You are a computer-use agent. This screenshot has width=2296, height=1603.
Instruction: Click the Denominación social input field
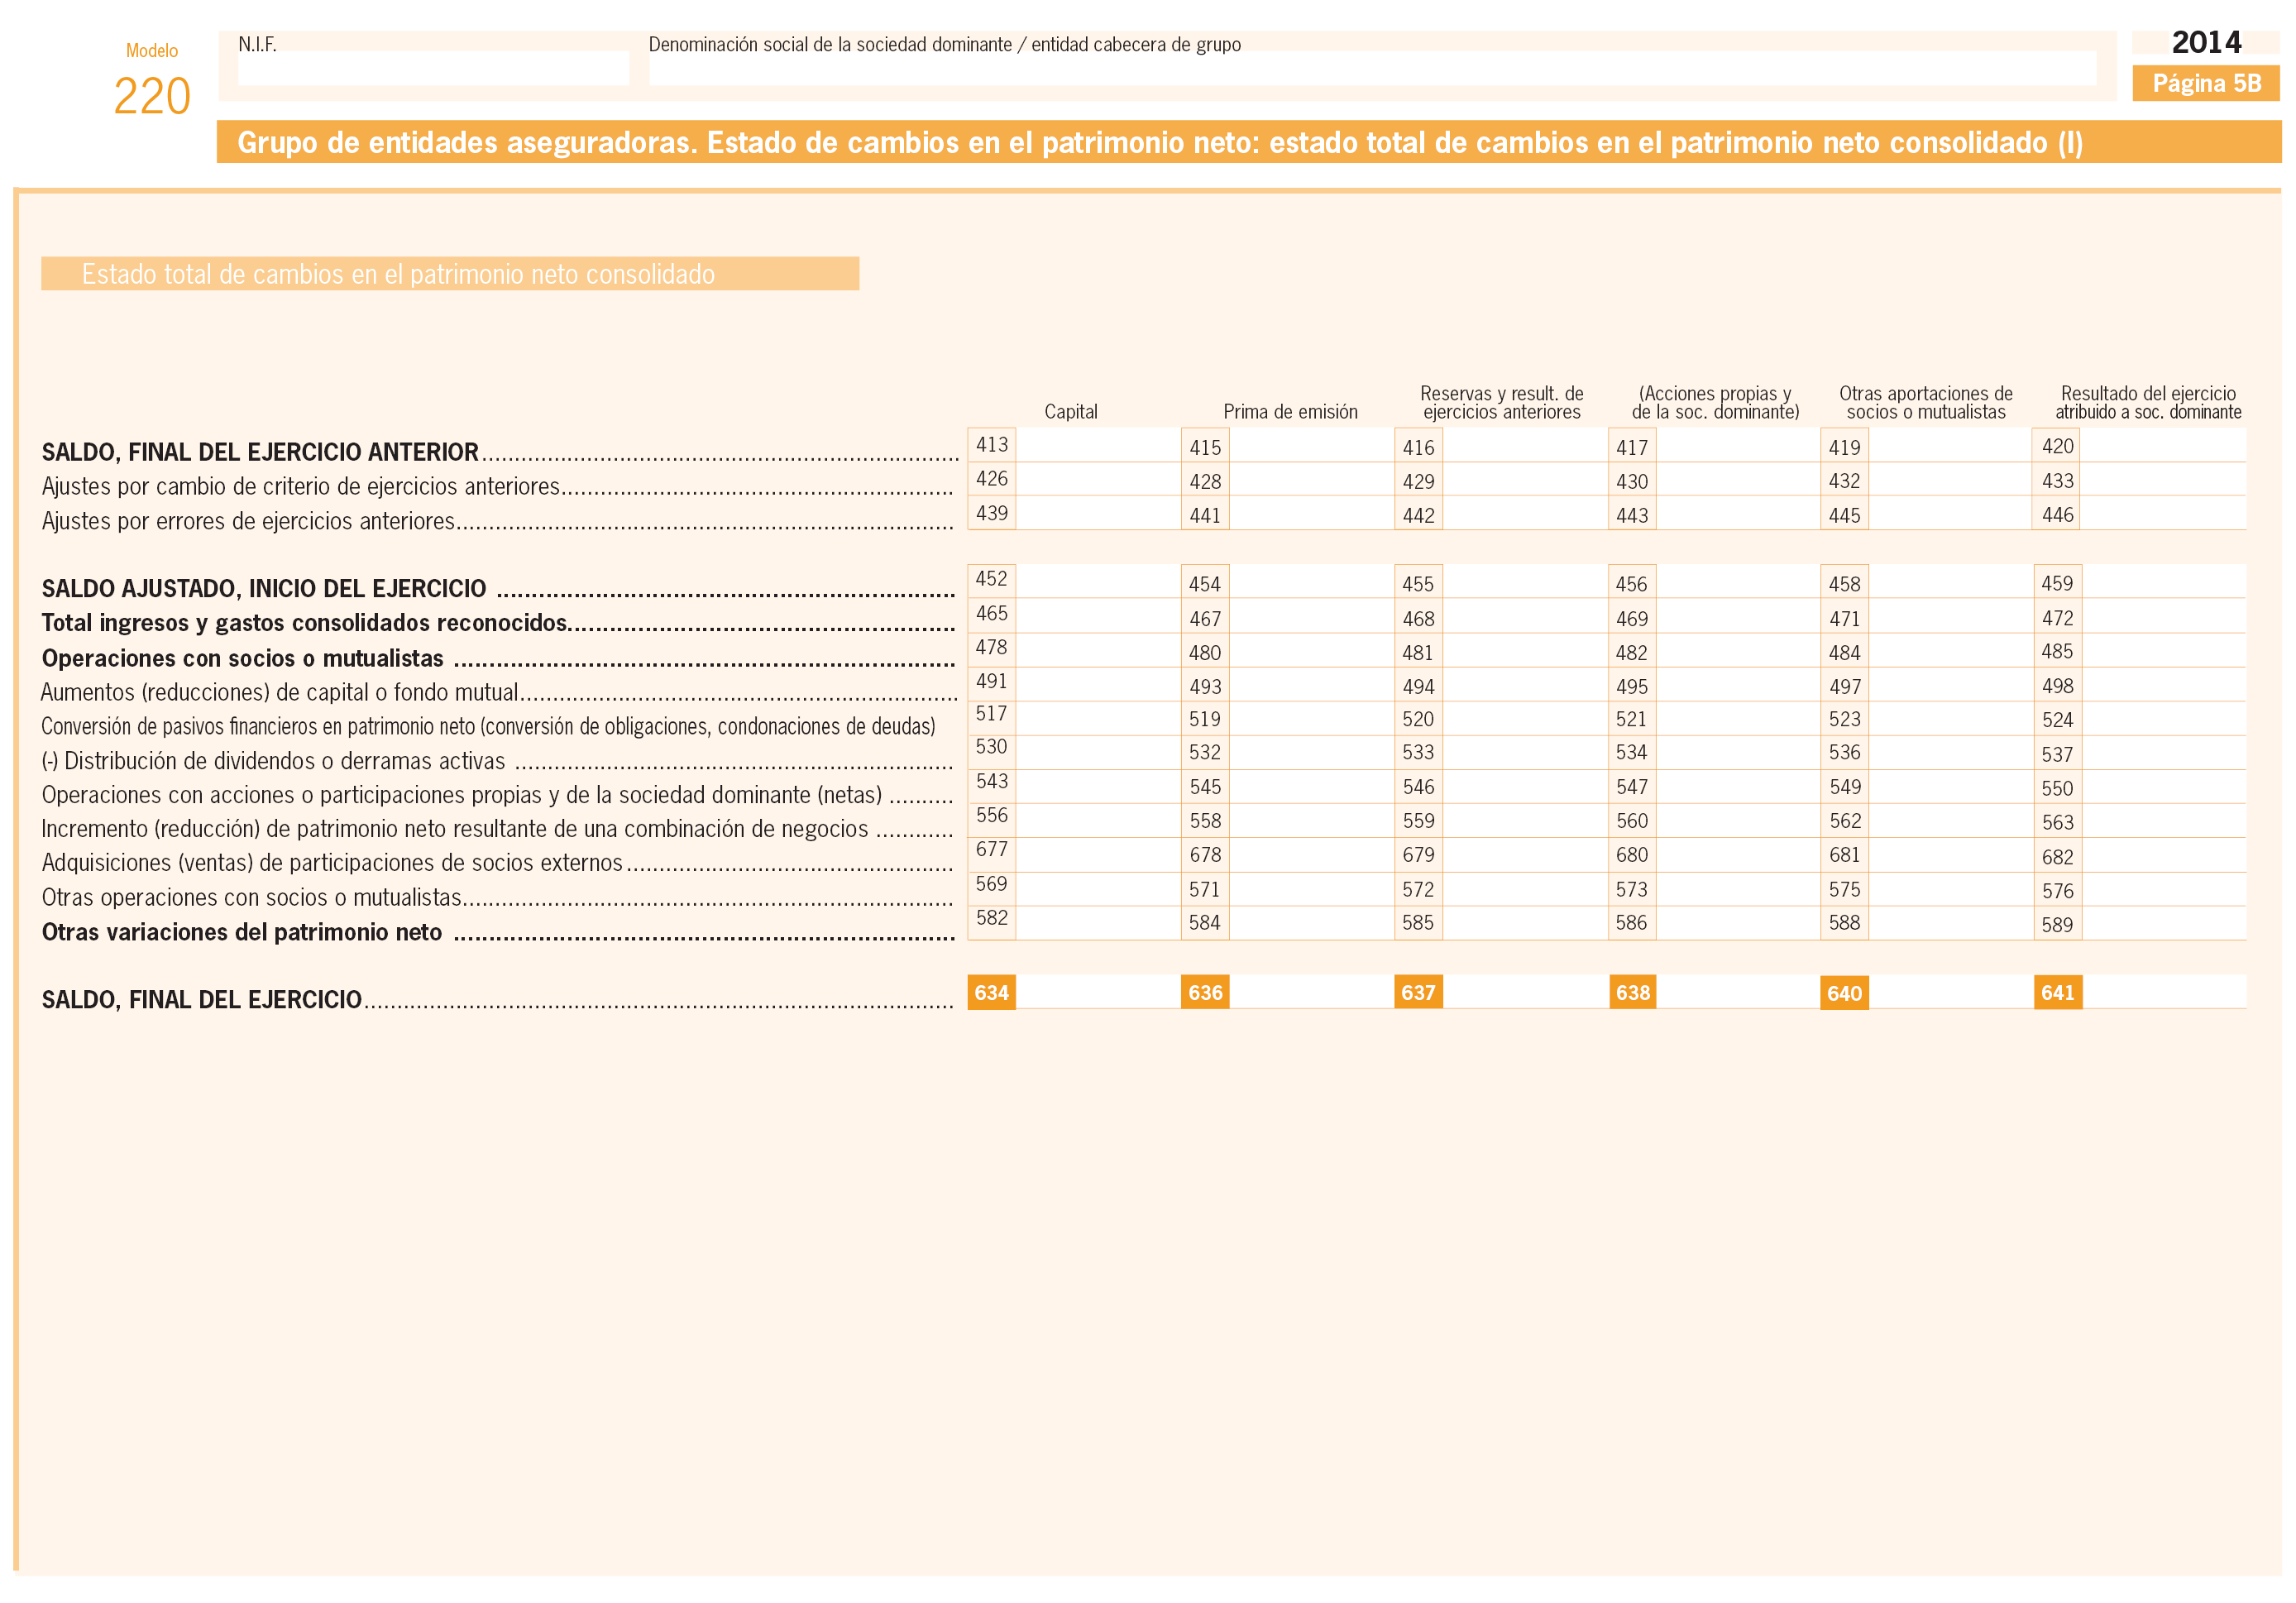click(x=1372, y=68)
